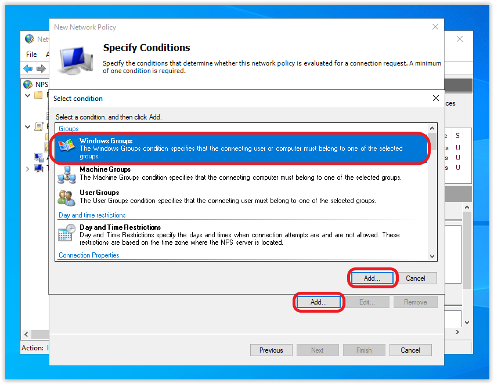Click the "Day and time restrictions" blue section heading
This screenshot has width=494, height=384.
(92, 215)
